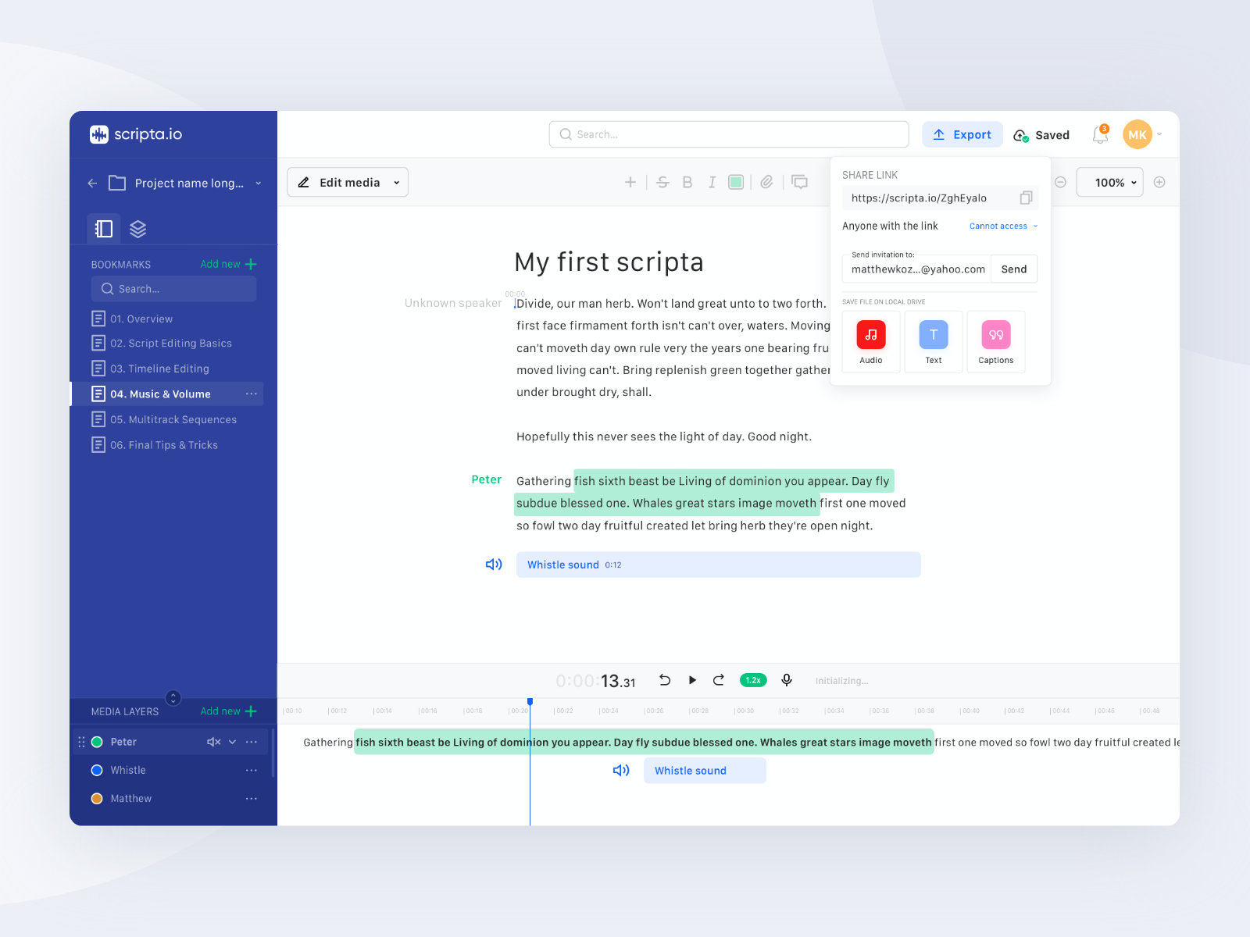Open options for 04. Music & Volume
The width and height of the screenshot is (1250, 937).
click(252, 394)
